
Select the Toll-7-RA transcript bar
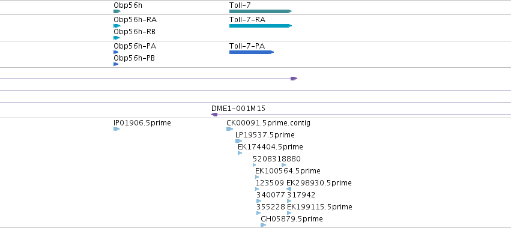[261, 26]
